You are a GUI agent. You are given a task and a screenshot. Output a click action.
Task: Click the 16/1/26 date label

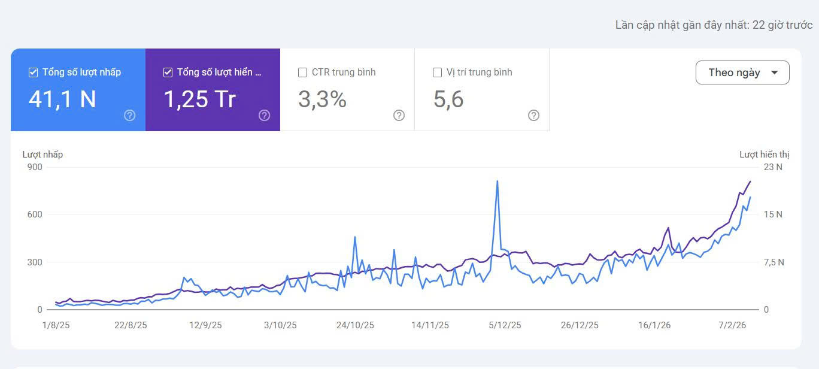(x=654, y=325)
